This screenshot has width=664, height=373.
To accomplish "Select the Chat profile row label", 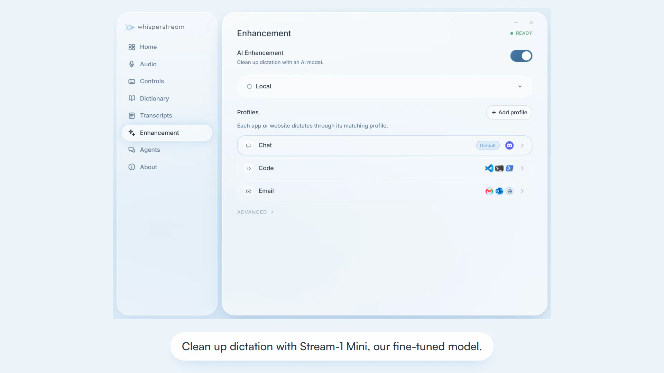I will pos(265,145).
